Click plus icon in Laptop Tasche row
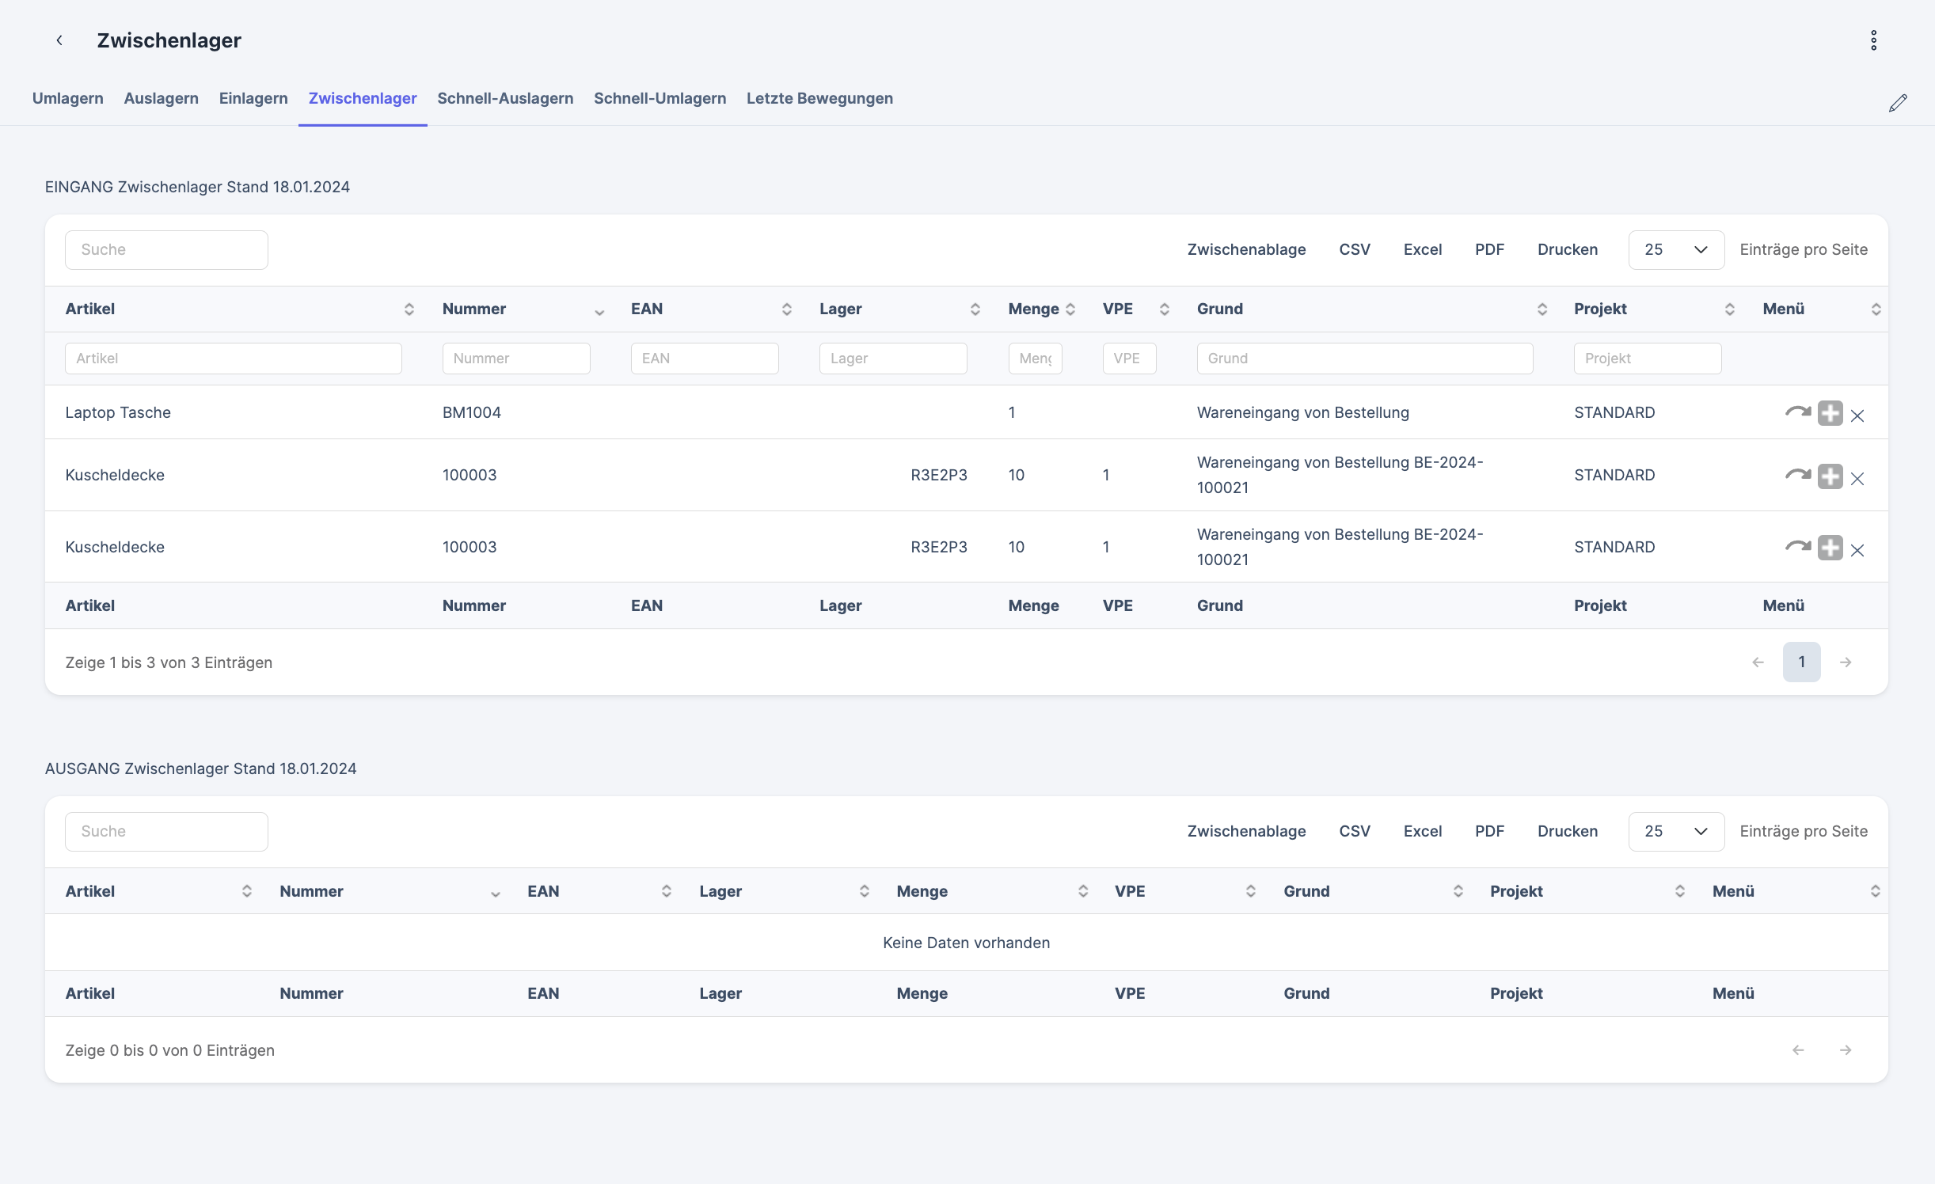This screenshot has height=1184, width=1935. click(x=1830, y=413)
